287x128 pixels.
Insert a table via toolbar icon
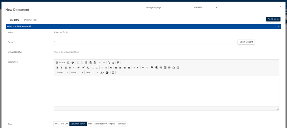pos(165,68)
